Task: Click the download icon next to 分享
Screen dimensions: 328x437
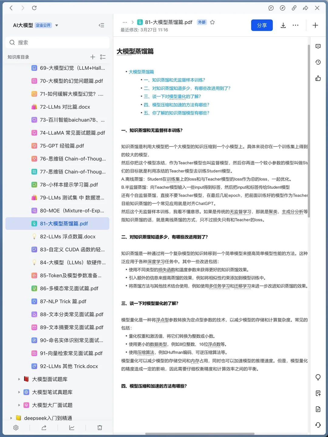Action: [x=283, y=25]
